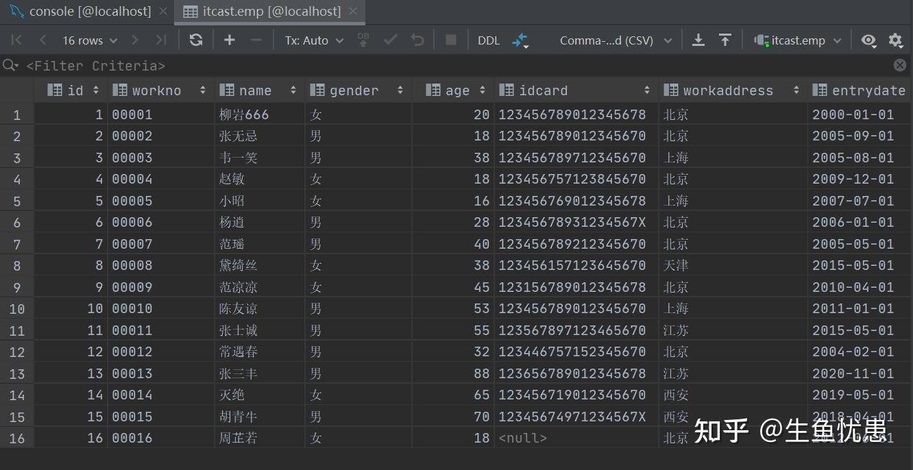Add a new row with plus icon
The height and width of the screenshot is (470, 913).
pyautogui.click(x=230, y=40)
